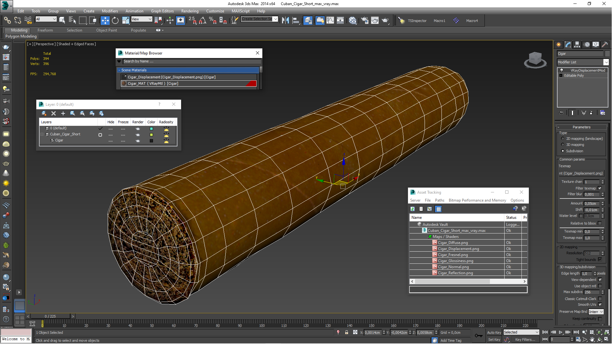Select the Link tool in main toolbar
The image size is (612, 344).
tap(7, 20)
